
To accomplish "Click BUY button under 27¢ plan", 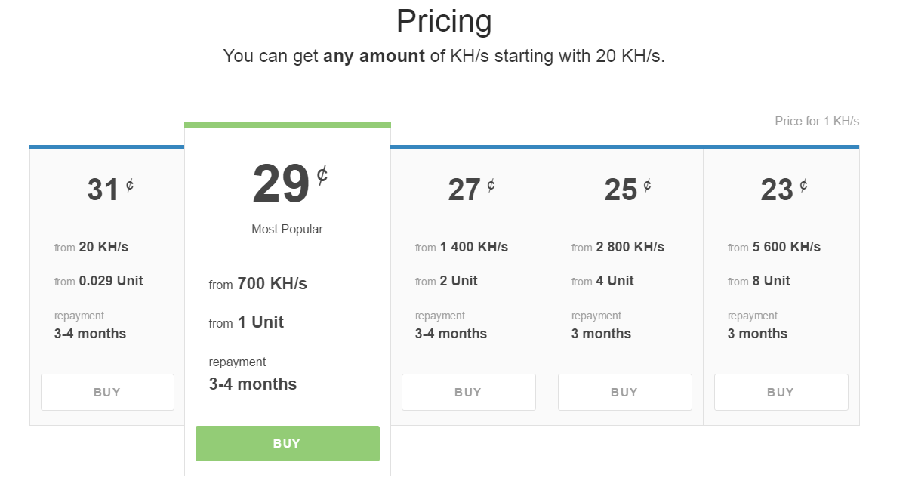I will [468, 392].
